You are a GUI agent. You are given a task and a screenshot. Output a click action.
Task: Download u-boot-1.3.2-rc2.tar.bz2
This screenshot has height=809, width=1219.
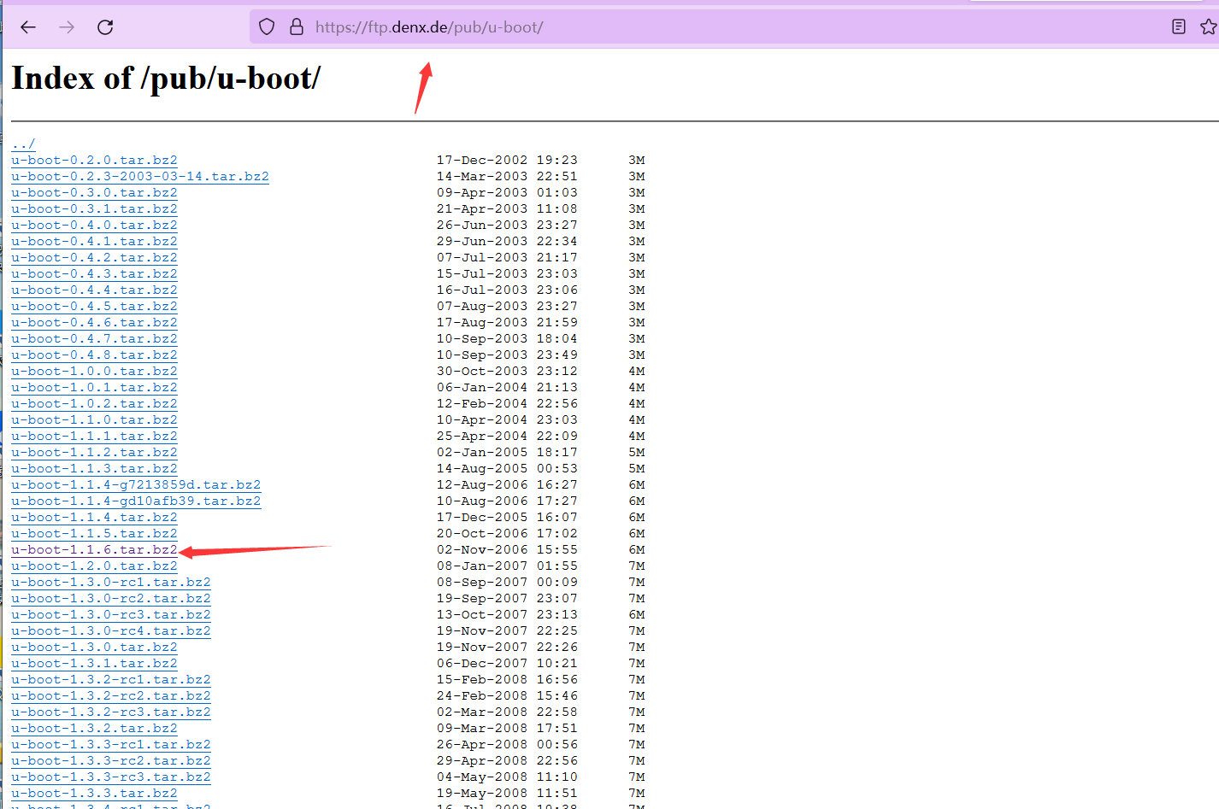(x=110, y=695)
